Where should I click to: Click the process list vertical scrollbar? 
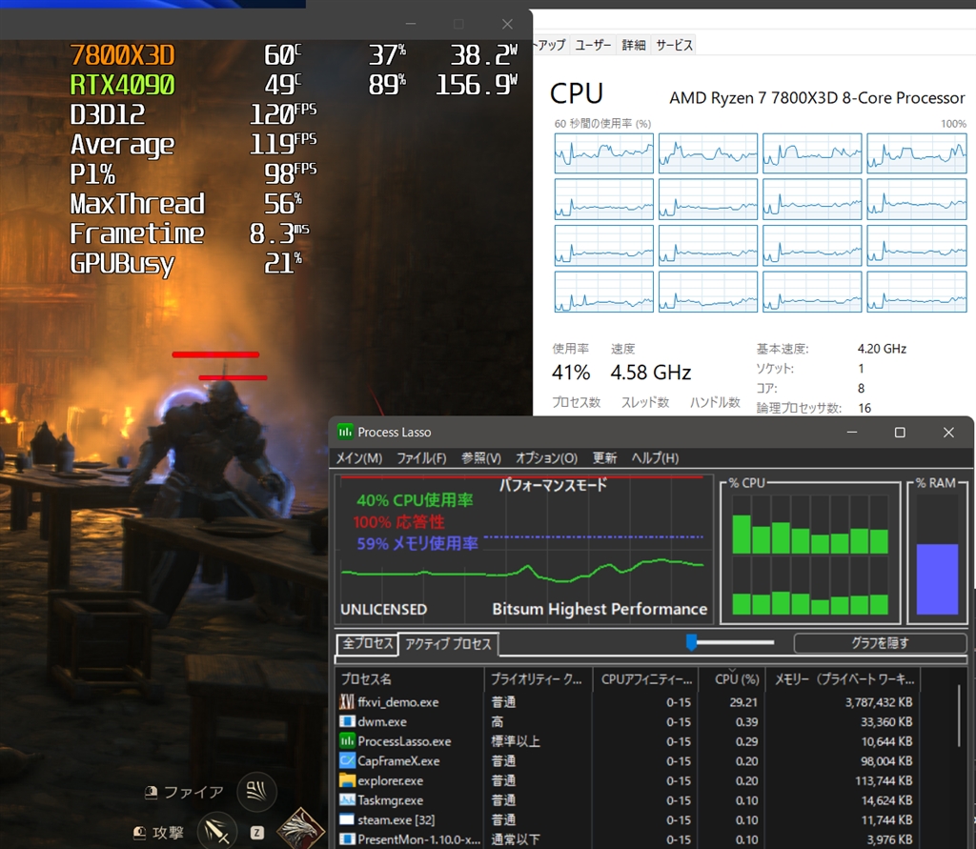tap(961, 716)
